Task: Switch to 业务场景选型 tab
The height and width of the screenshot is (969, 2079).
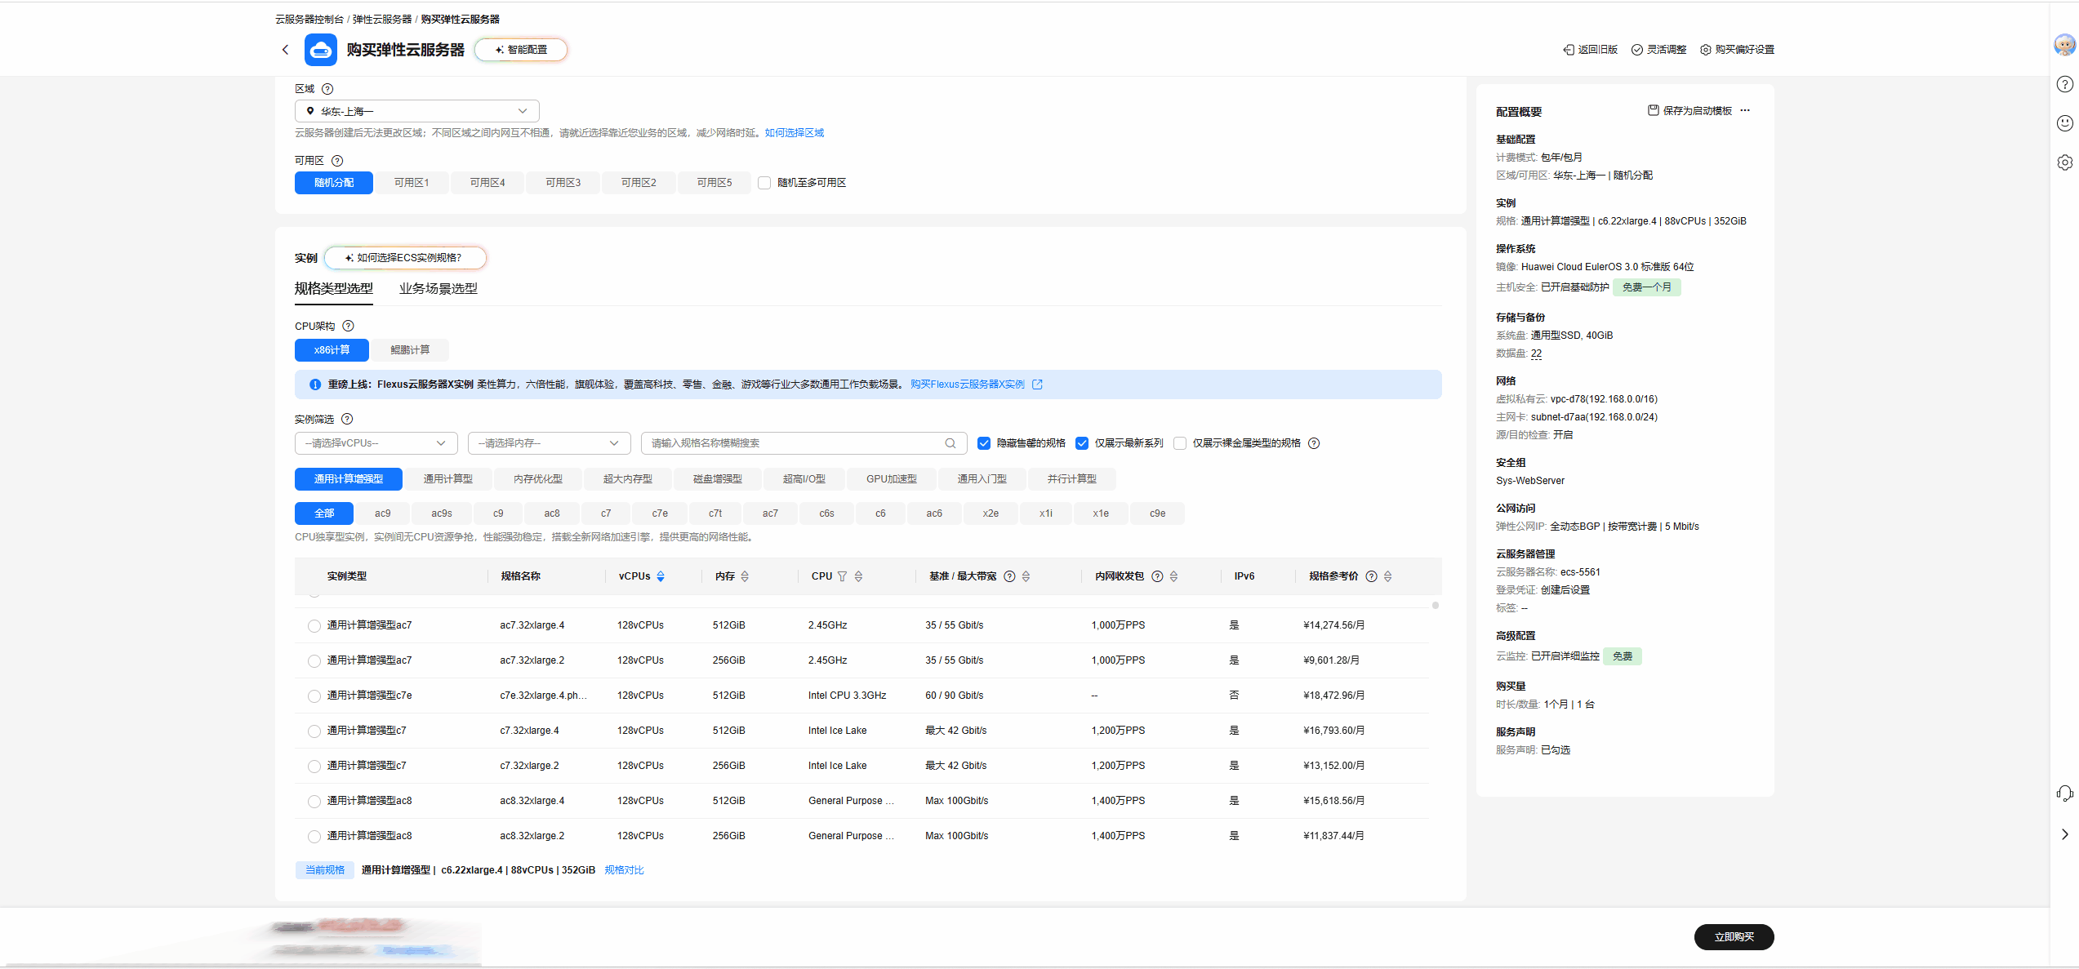Action: click(x=438, y=288)
